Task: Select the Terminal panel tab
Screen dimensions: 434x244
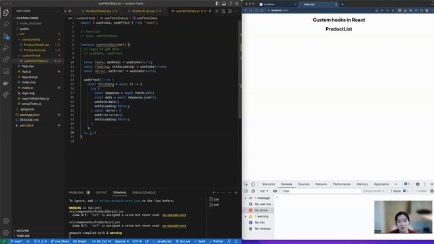Action: (x=119, y=192)
